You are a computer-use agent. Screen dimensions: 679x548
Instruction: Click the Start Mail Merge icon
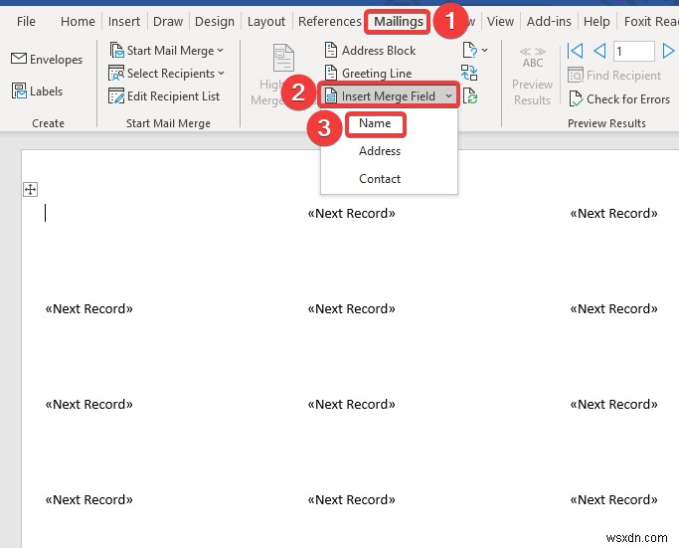coord(116,51)
